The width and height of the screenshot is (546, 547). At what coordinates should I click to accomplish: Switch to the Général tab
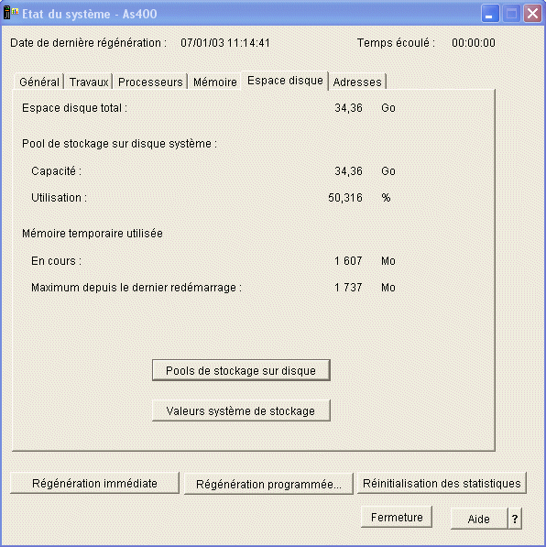pos(39,82)
